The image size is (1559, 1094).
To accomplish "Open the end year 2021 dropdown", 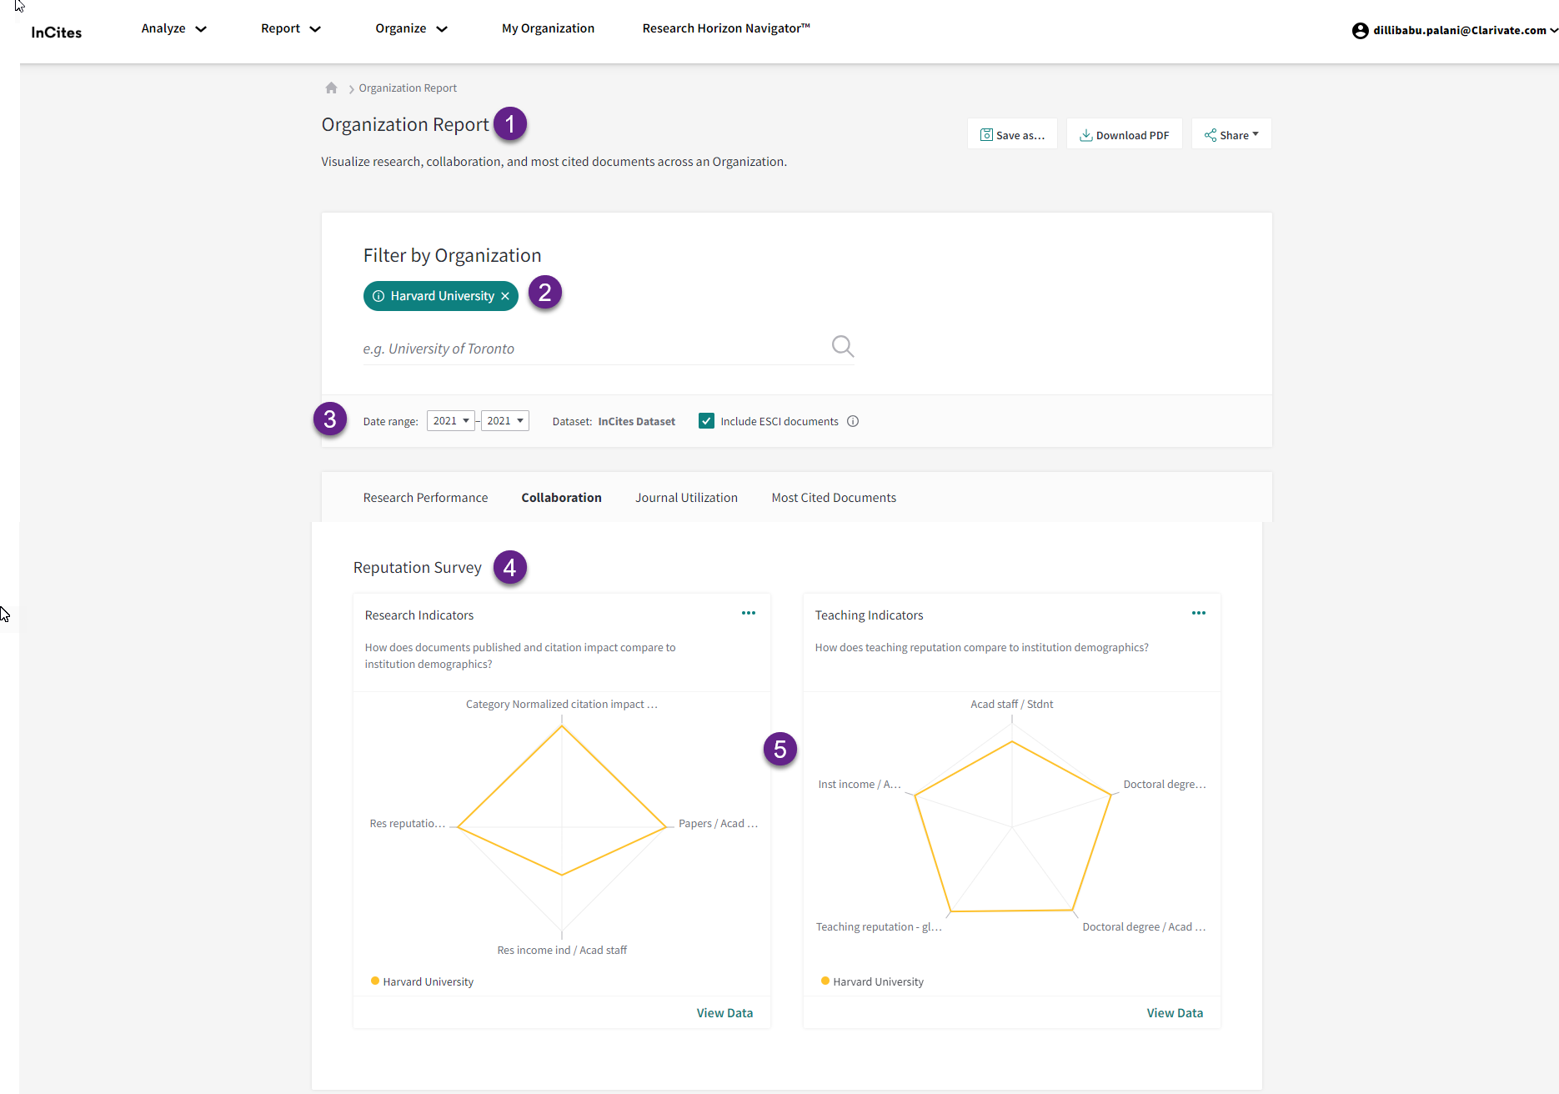I will (x=504, y=421).
